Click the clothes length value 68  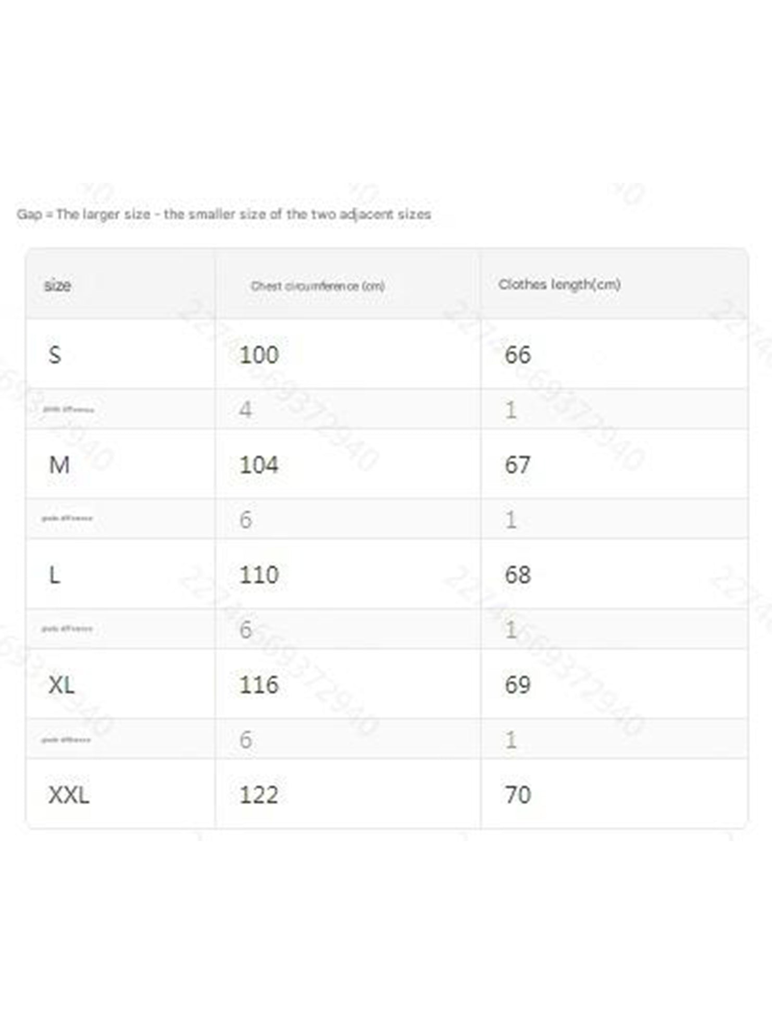(x=518, y=575)
